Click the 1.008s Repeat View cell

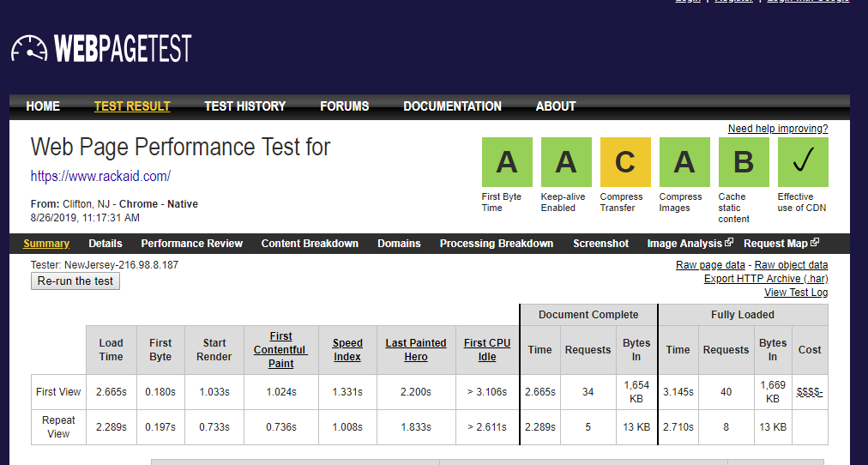pyautogui.click(x=347, y=426)
